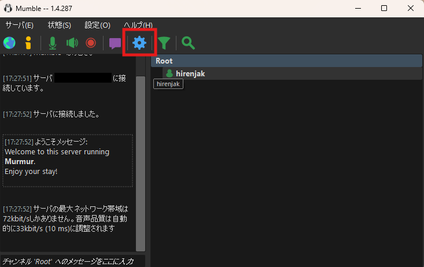Toggle channel filter with green funnel icon

164,43
